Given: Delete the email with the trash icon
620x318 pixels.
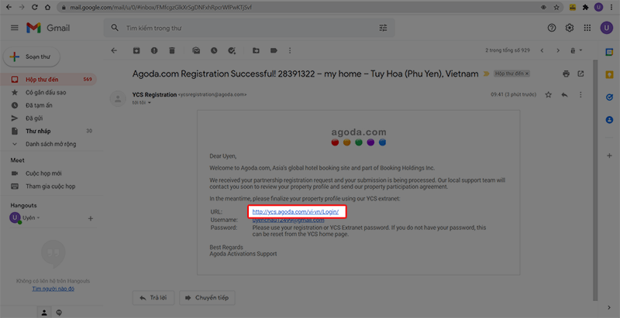Looking at the screenshot, I should click(172, 51).
